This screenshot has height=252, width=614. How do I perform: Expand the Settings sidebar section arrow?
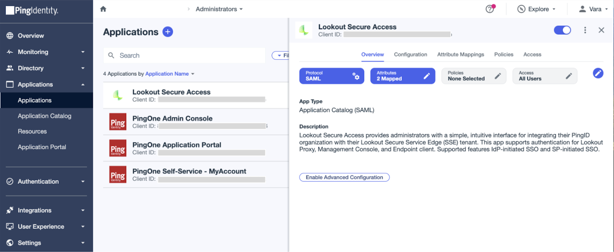point(83,243)
